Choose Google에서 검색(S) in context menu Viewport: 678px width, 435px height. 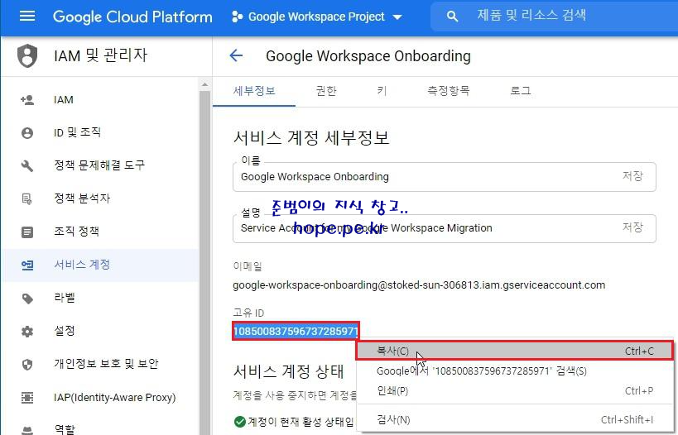pos(515,370)
